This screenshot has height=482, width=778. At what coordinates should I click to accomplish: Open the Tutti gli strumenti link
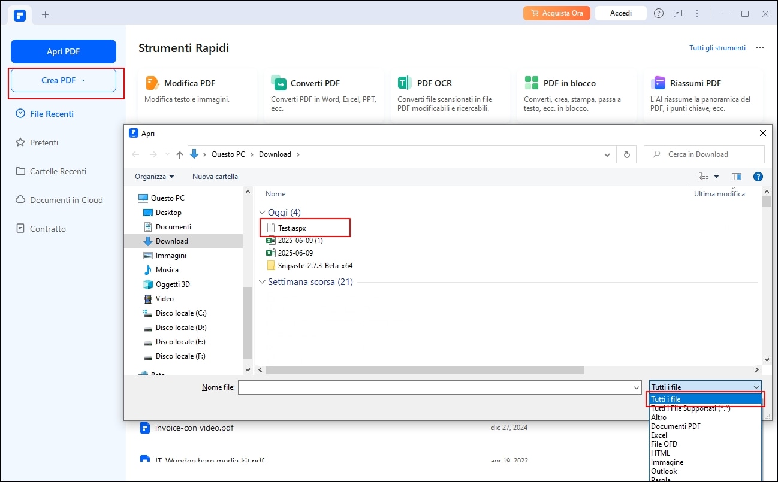click(717, 48)
